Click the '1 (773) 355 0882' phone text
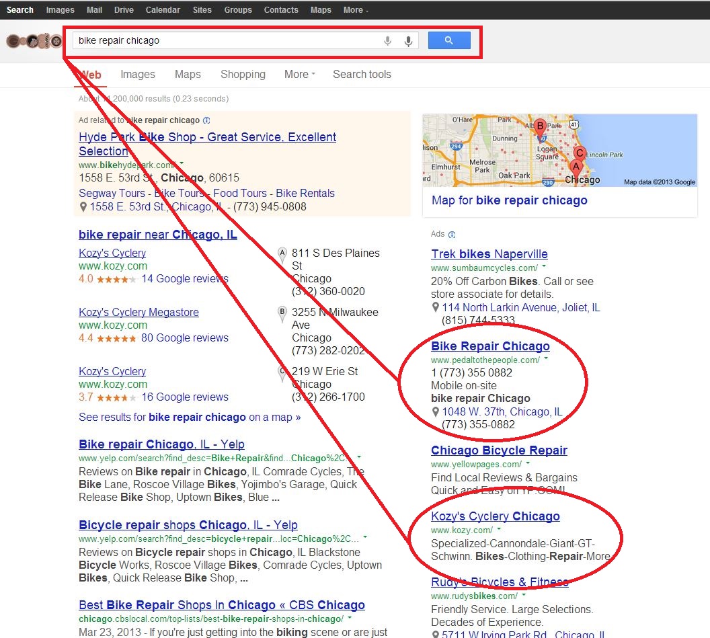Viewport: 710px width, 638px height. pos(471,372)
